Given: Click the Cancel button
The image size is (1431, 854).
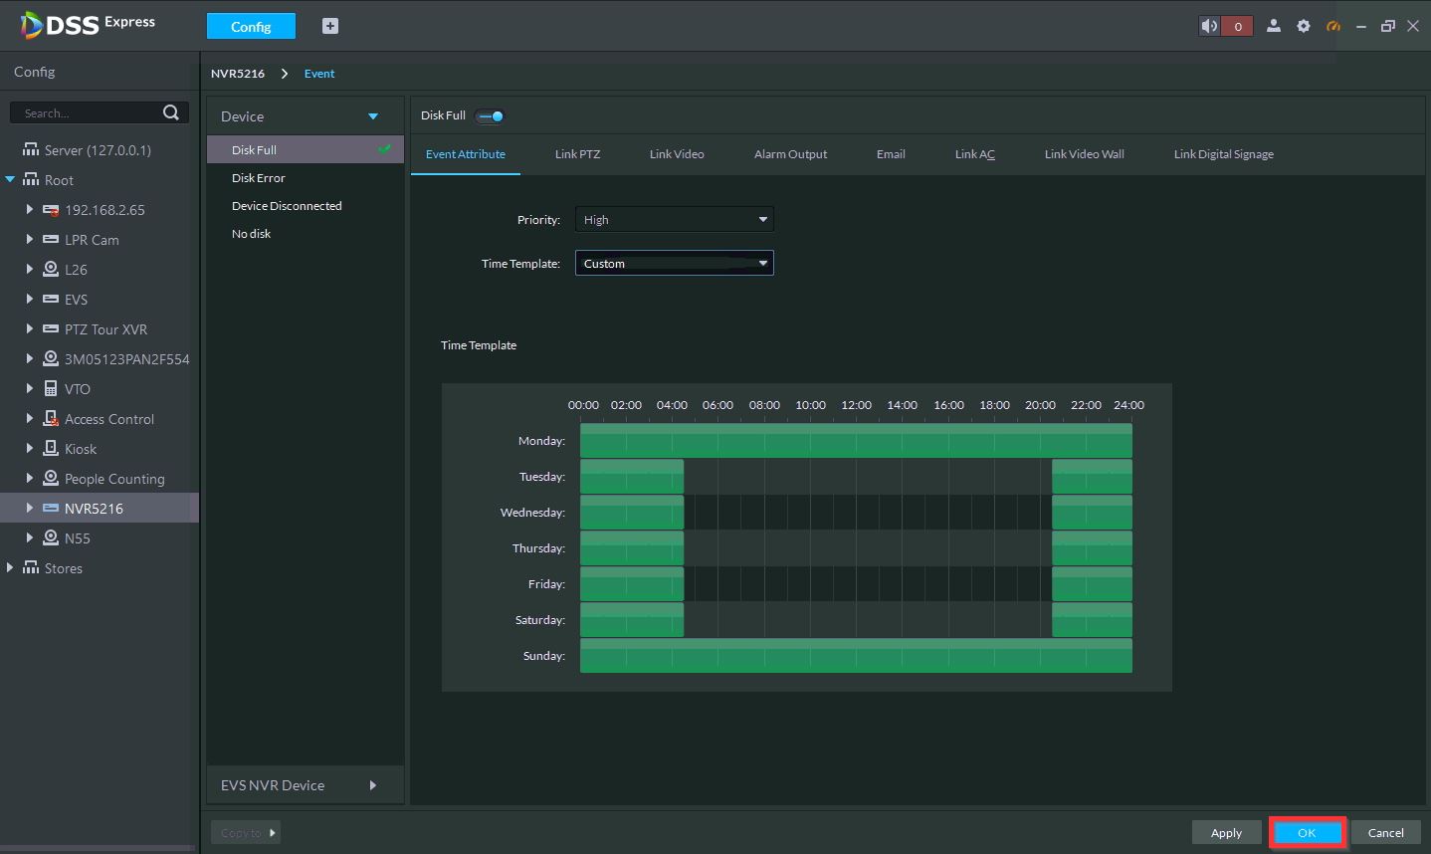Looking at the screenshot, I should [1385, 833].
